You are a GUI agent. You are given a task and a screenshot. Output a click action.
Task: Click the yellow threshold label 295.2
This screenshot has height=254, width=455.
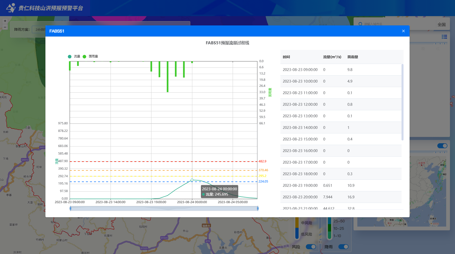[x=262, y=176]
